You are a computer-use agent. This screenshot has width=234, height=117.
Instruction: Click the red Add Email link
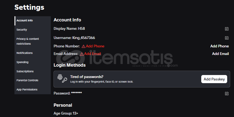point(93,54)
